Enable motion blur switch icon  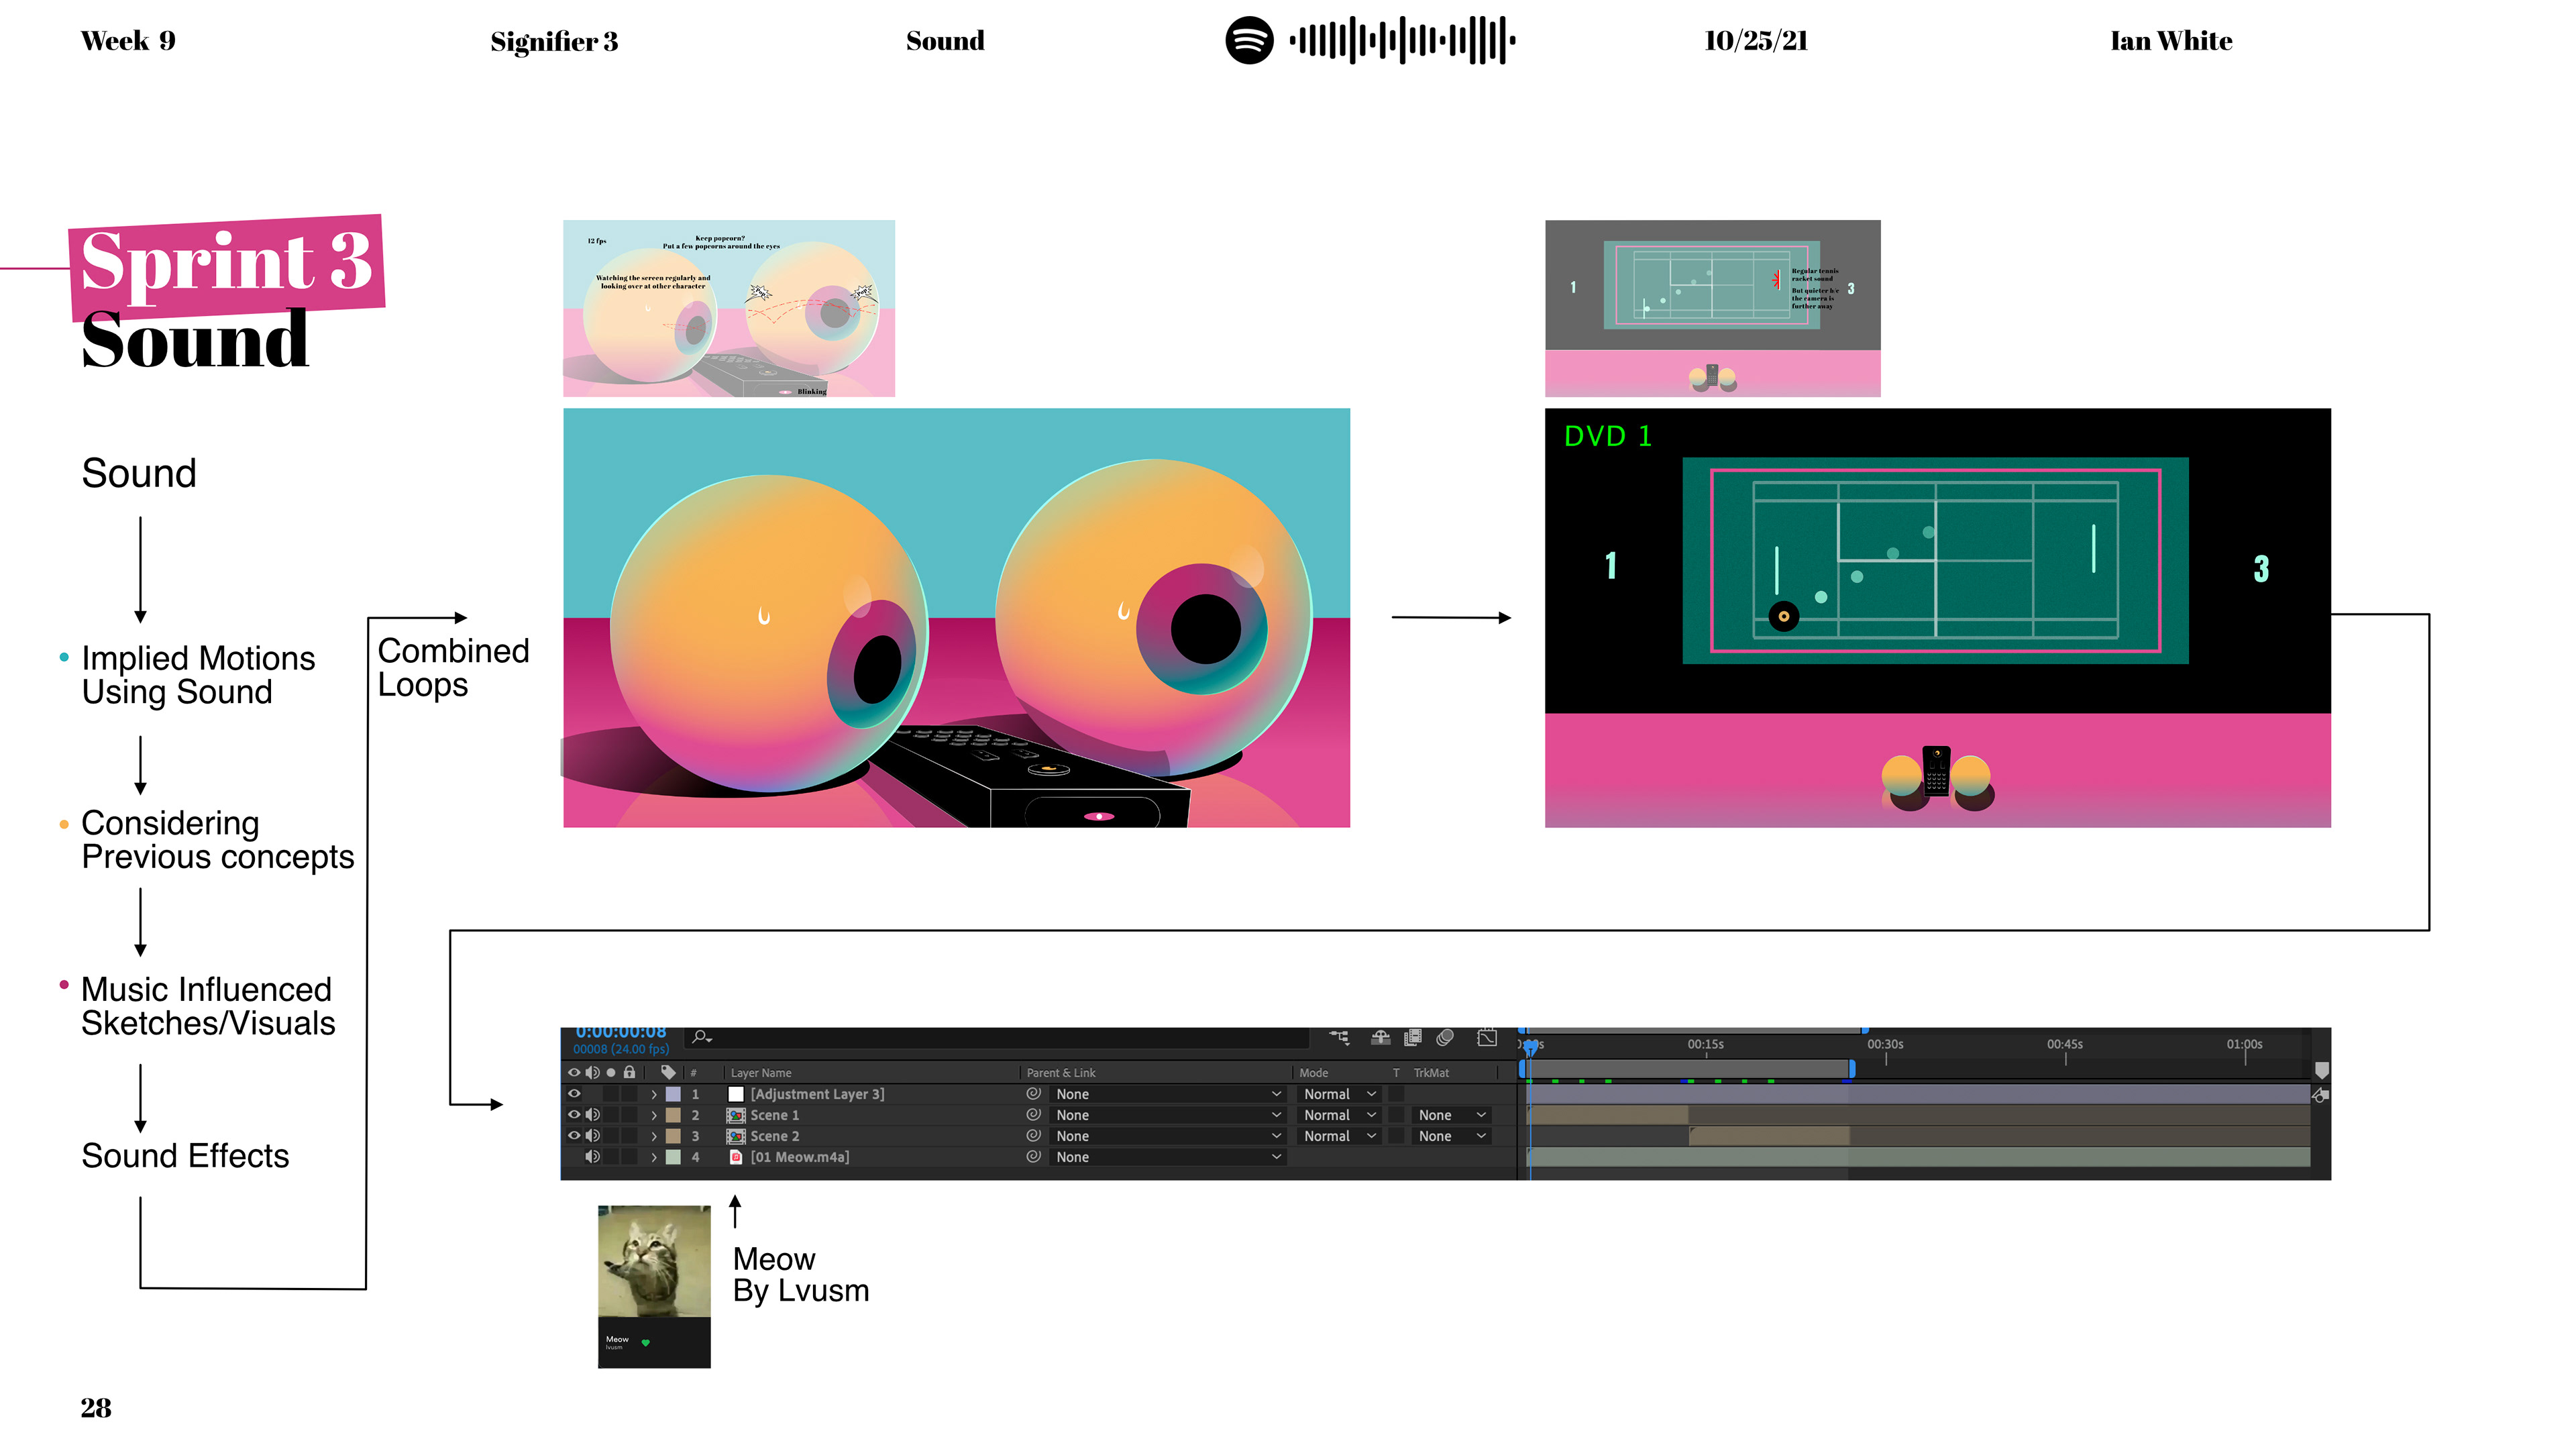(1445, 1038)
